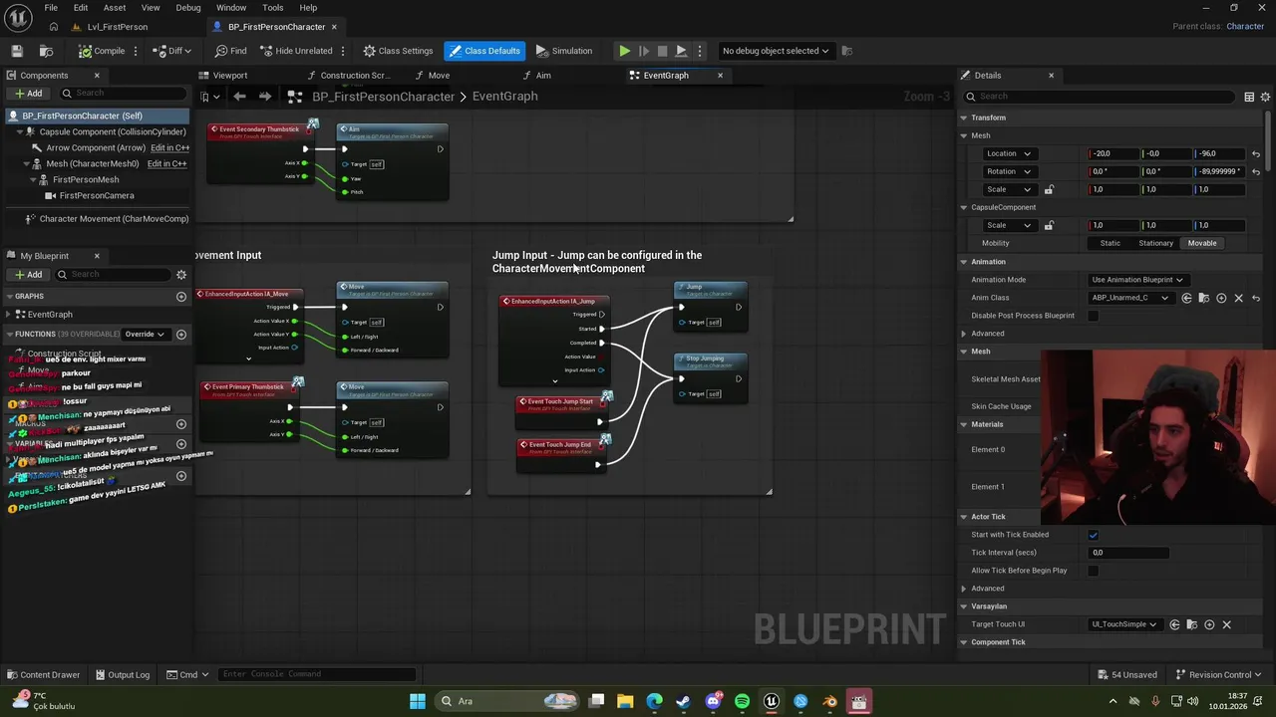Edit Tick Interval value field
Viewport: 1276px width, 717px height.
(1128, 553)
